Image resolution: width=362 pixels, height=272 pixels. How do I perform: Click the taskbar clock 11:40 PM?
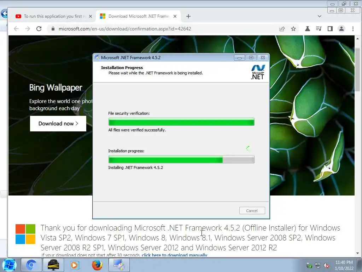344,262
